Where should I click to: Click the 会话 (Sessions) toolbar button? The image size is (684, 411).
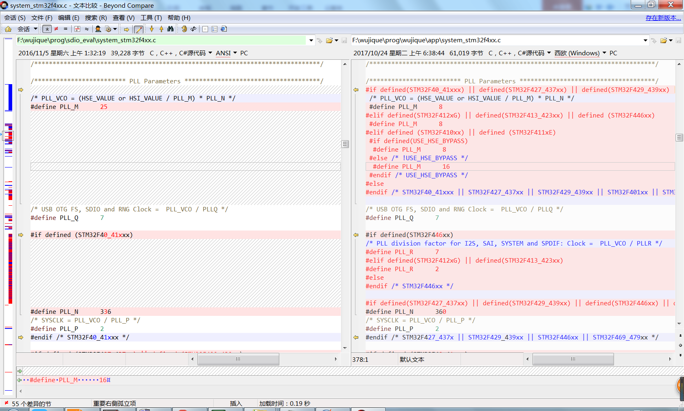coord(24,29)
